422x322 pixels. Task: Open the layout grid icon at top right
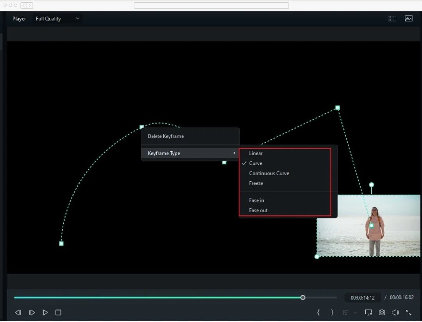point(392,18)
